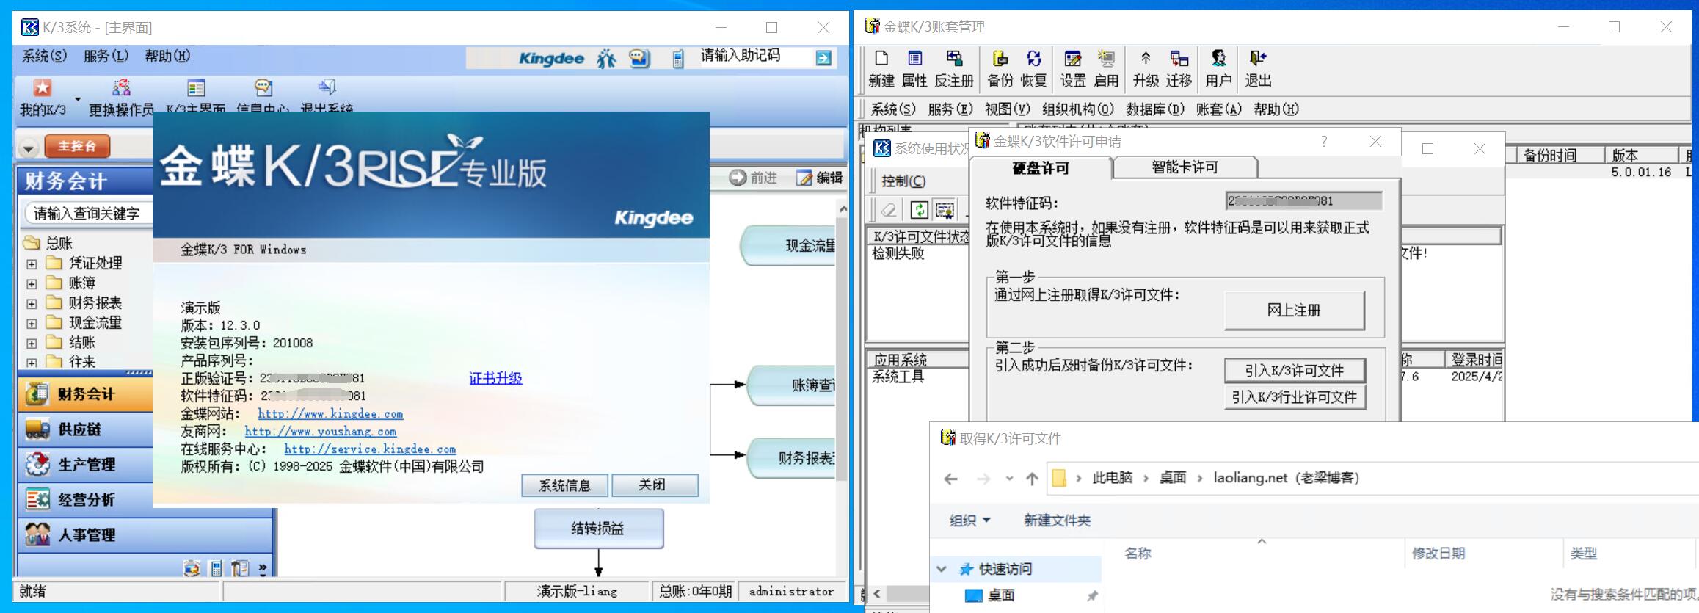Expand the 现金流量 tree node
Screen dimensions: 1699x613
click(32, 323)
